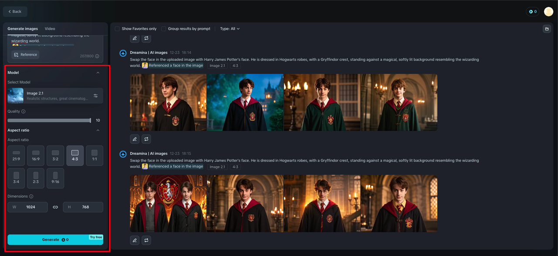Viewport: 558px width, 256px height.
Task: Click the edit pencil icon below 18:15 images
Action: click(135, 240)
